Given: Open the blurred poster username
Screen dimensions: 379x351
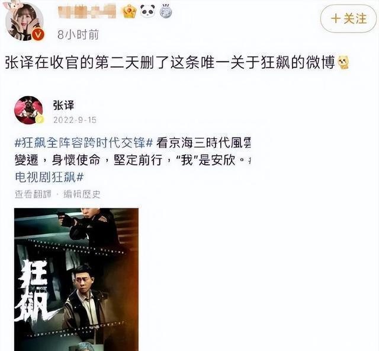Looking at the screenshot, I should (x=87, y=12).
